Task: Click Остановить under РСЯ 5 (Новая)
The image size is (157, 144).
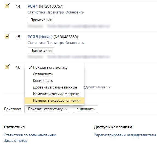Action: point(75,43)
